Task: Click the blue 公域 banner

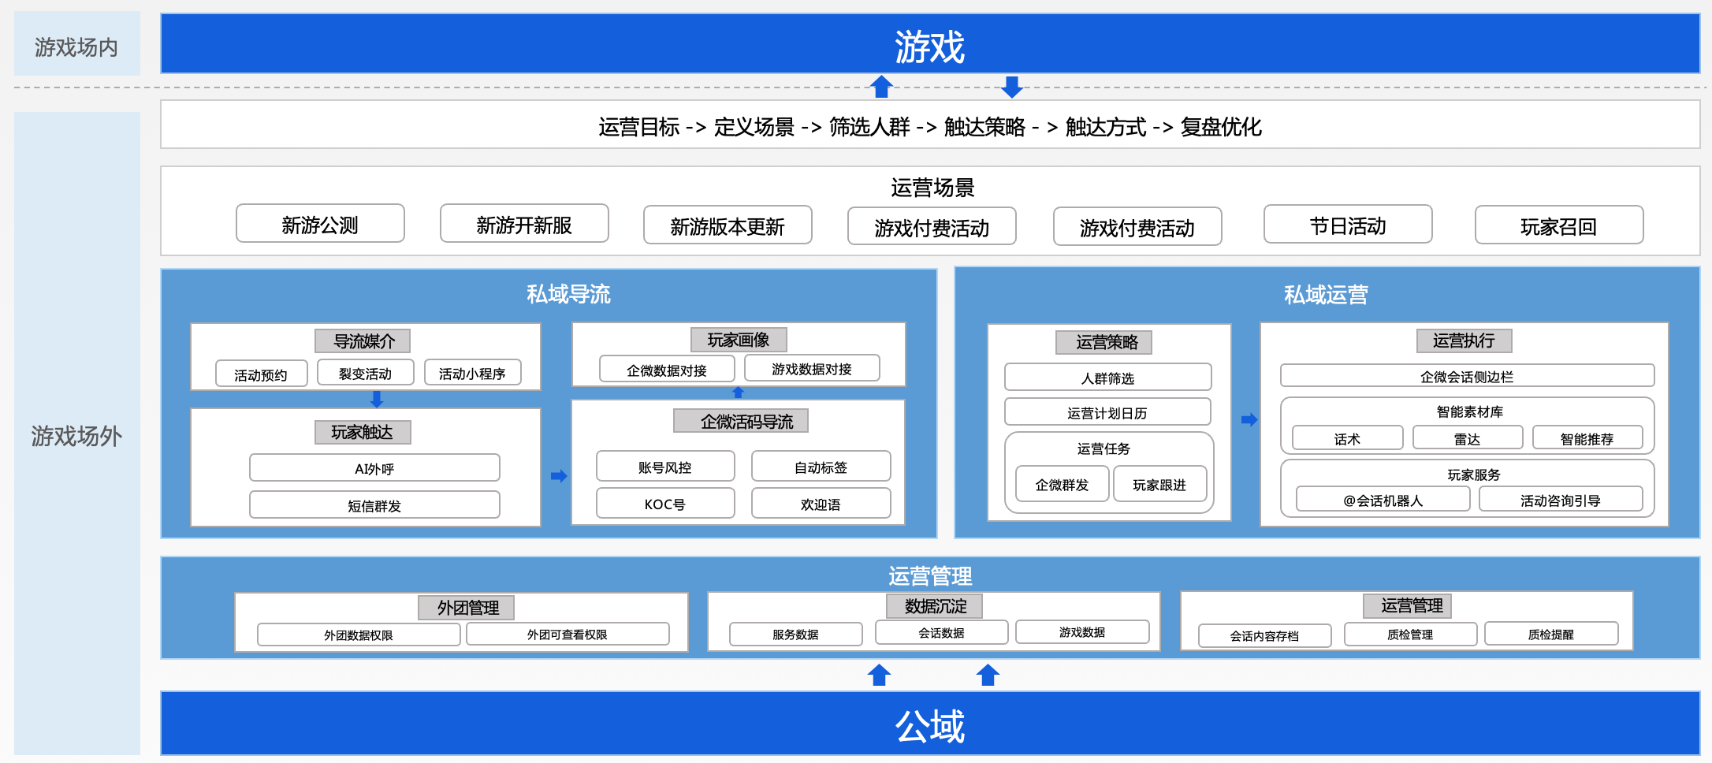Action: pyautogui.click(x=929, y=724)
